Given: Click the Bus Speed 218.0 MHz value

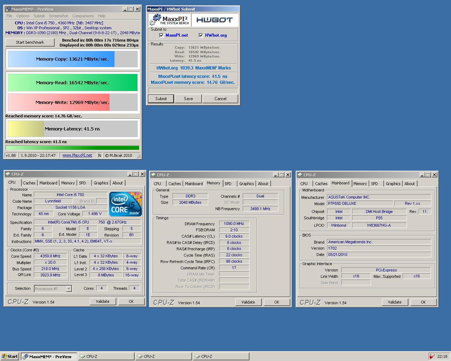Looking at the screenshot, I should [50, 269].
